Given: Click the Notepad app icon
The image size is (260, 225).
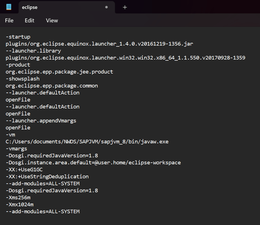Looking at the screenshot, I should pos(9,7).
